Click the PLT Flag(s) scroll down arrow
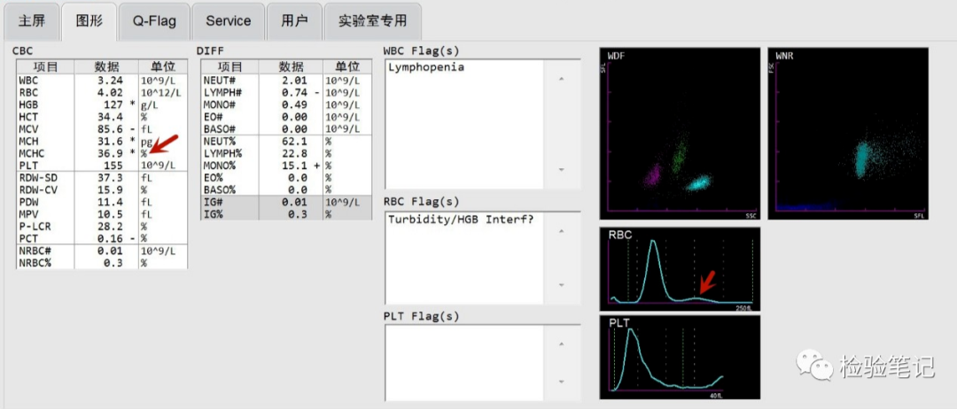Viewport: 957px width, 409px height. [x=562, y=382]
